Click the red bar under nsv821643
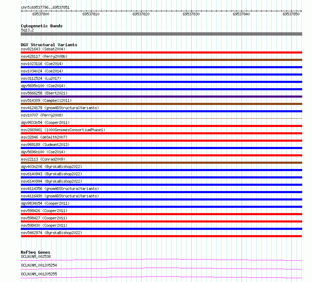This screenshot has width=312, height=282. point(161,52)
